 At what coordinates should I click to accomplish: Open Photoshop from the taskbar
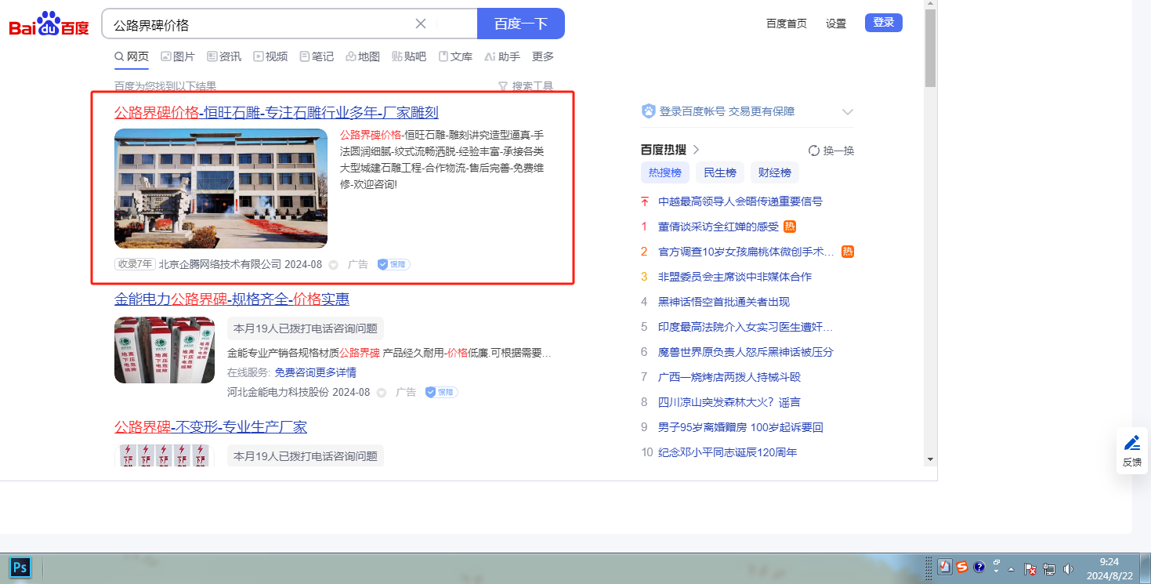(20, 567)
